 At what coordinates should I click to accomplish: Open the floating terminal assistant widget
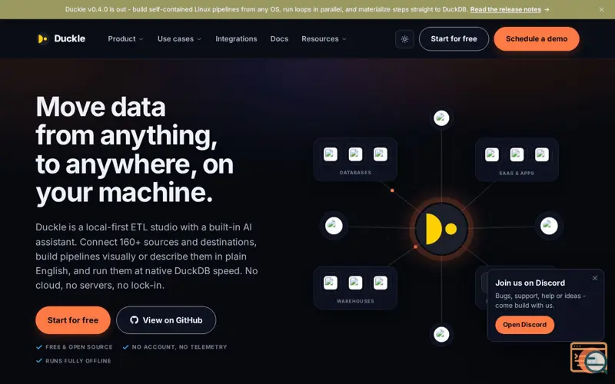589,357
